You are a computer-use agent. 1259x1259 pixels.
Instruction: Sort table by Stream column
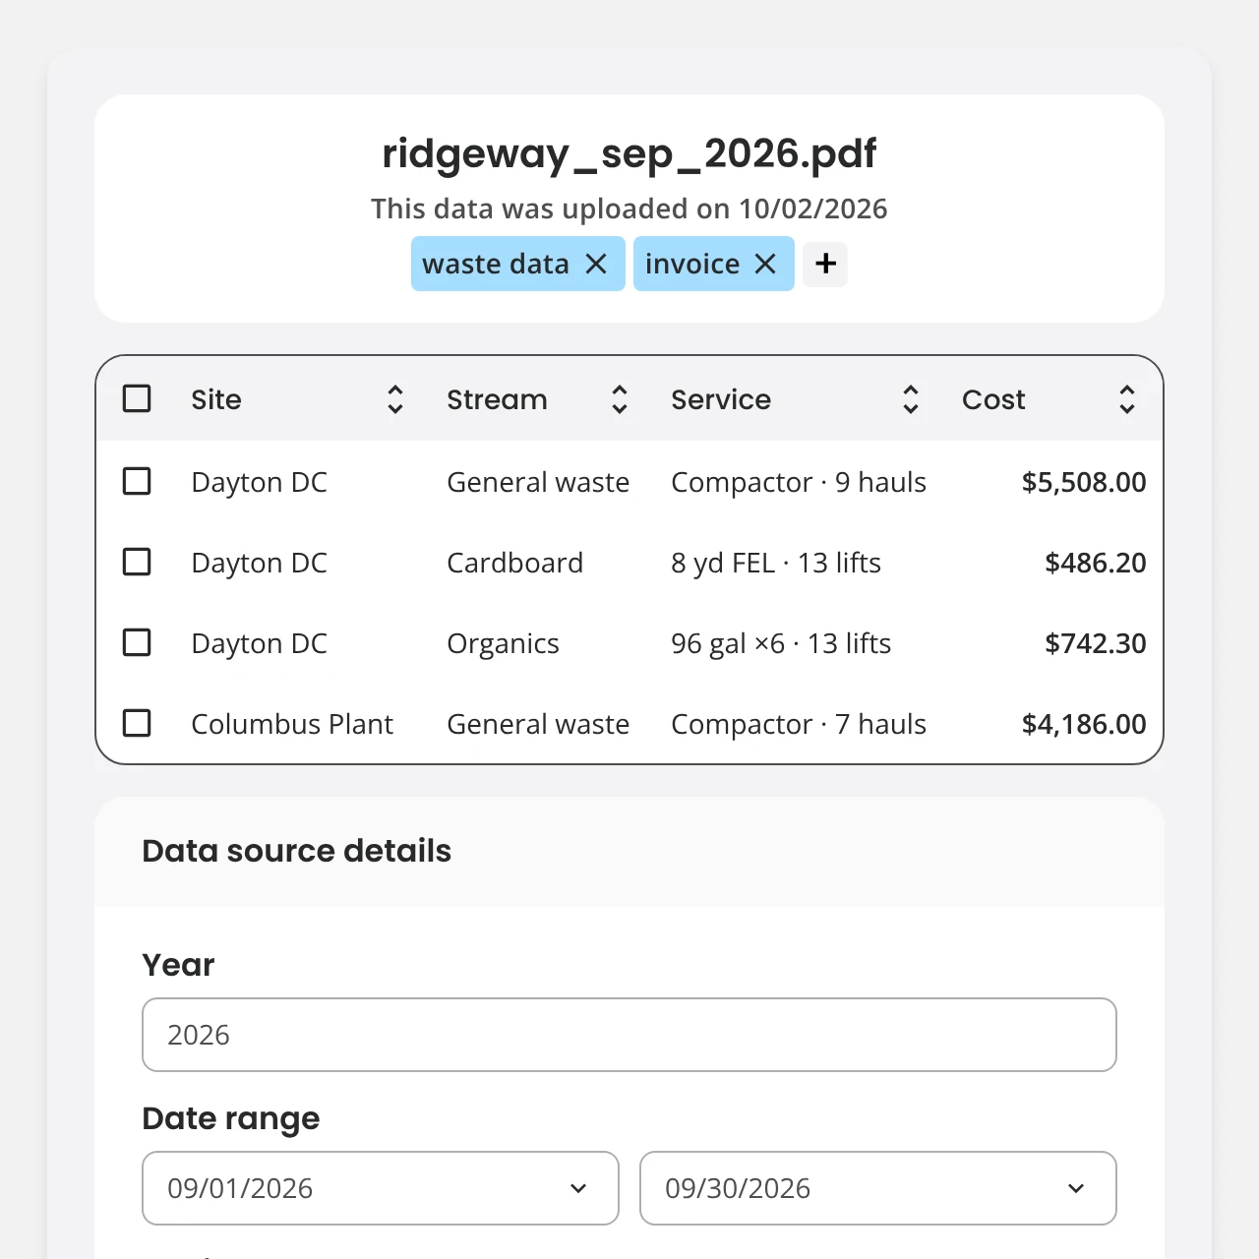(x=620, y=399)
